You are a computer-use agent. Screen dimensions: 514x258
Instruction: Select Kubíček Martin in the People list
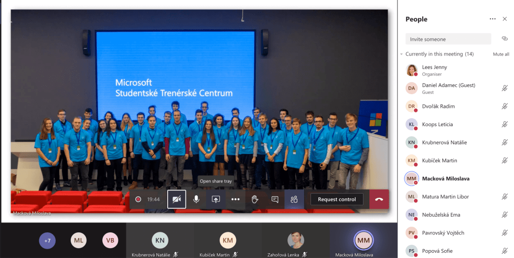point(456,161)
